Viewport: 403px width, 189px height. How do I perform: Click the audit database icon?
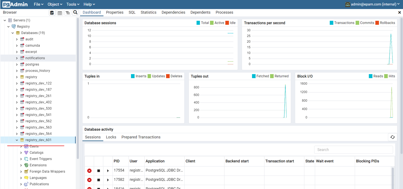pos(22,39)
